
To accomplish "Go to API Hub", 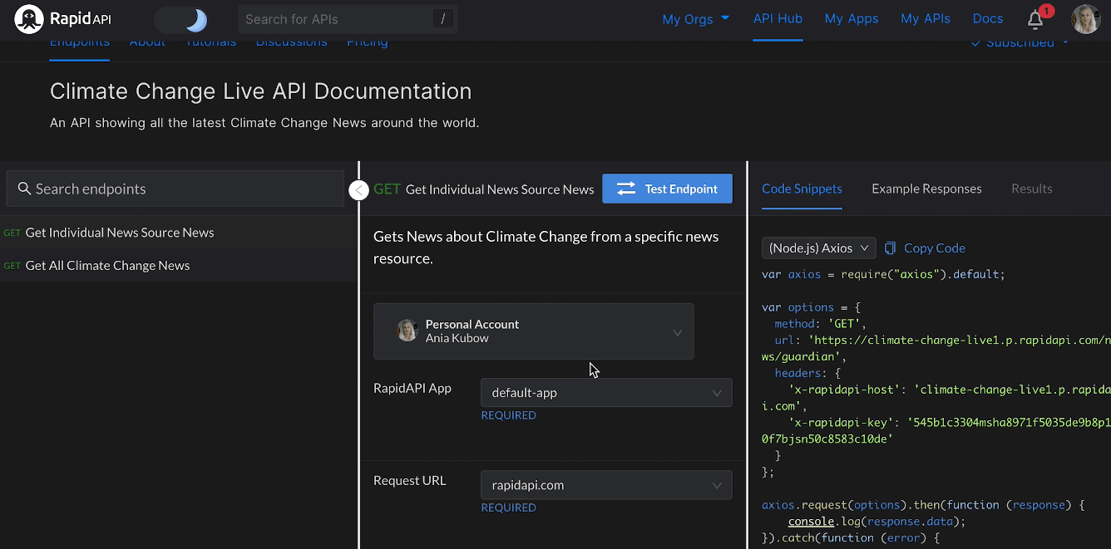I will tap(778, 18).
